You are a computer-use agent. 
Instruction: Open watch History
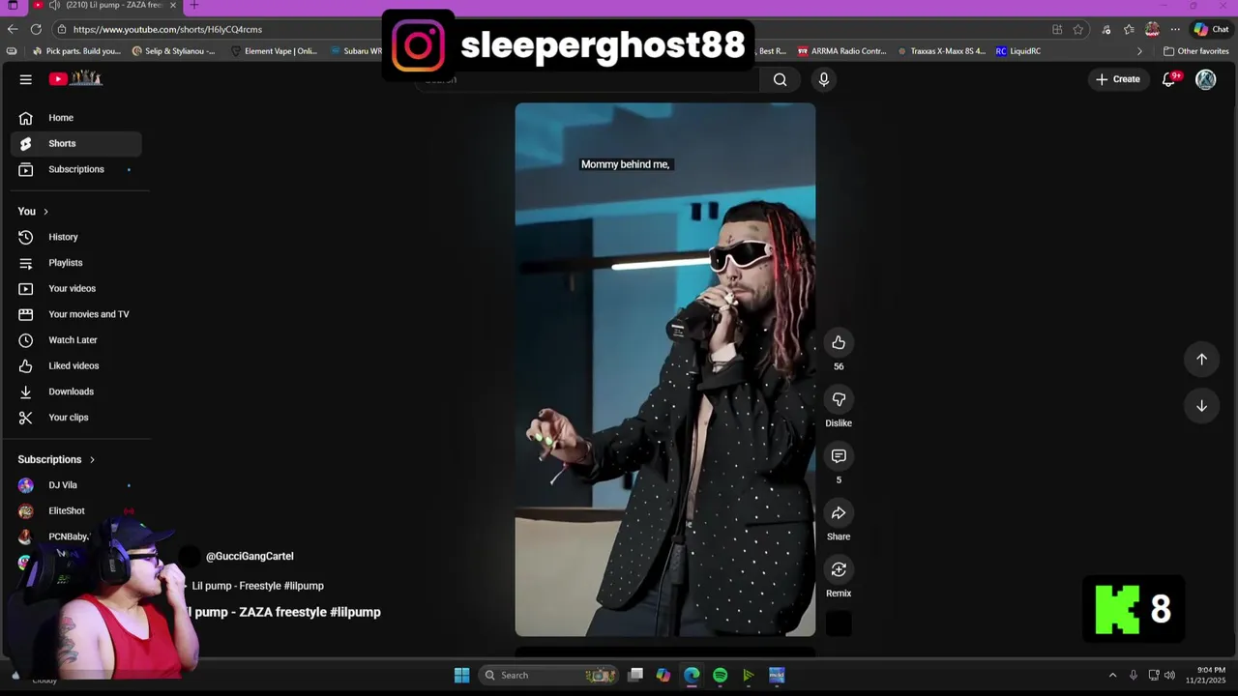(x=76, y=237)
